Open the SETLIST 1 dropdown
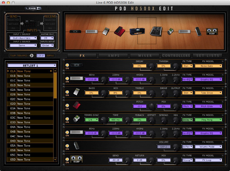The width and height of the screenshot is (230, 171). [32, 65]
